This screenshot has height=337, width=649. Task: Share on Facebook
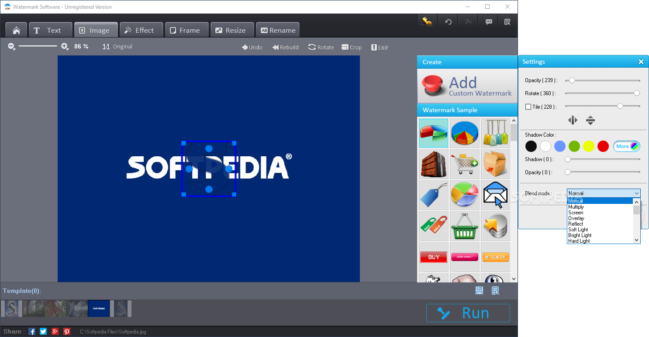tap(32, 331)
